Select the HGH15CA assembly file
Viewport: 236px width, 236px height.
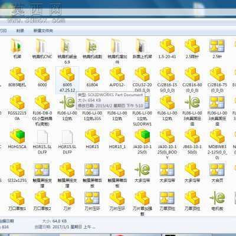coord(17,139)
